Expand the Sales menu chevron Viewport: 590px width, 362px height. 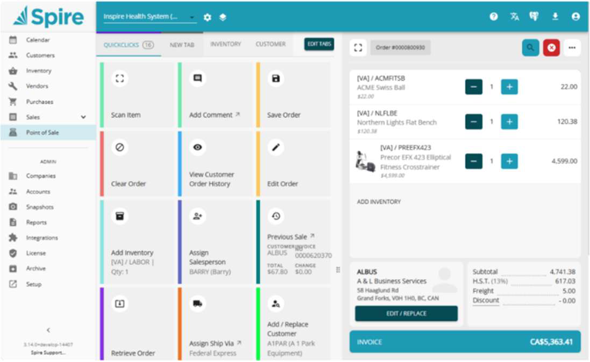83,117
